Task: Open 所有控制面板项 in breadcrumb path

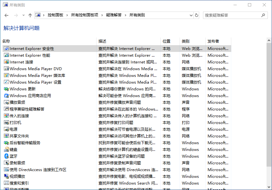Action: (85, 15)
